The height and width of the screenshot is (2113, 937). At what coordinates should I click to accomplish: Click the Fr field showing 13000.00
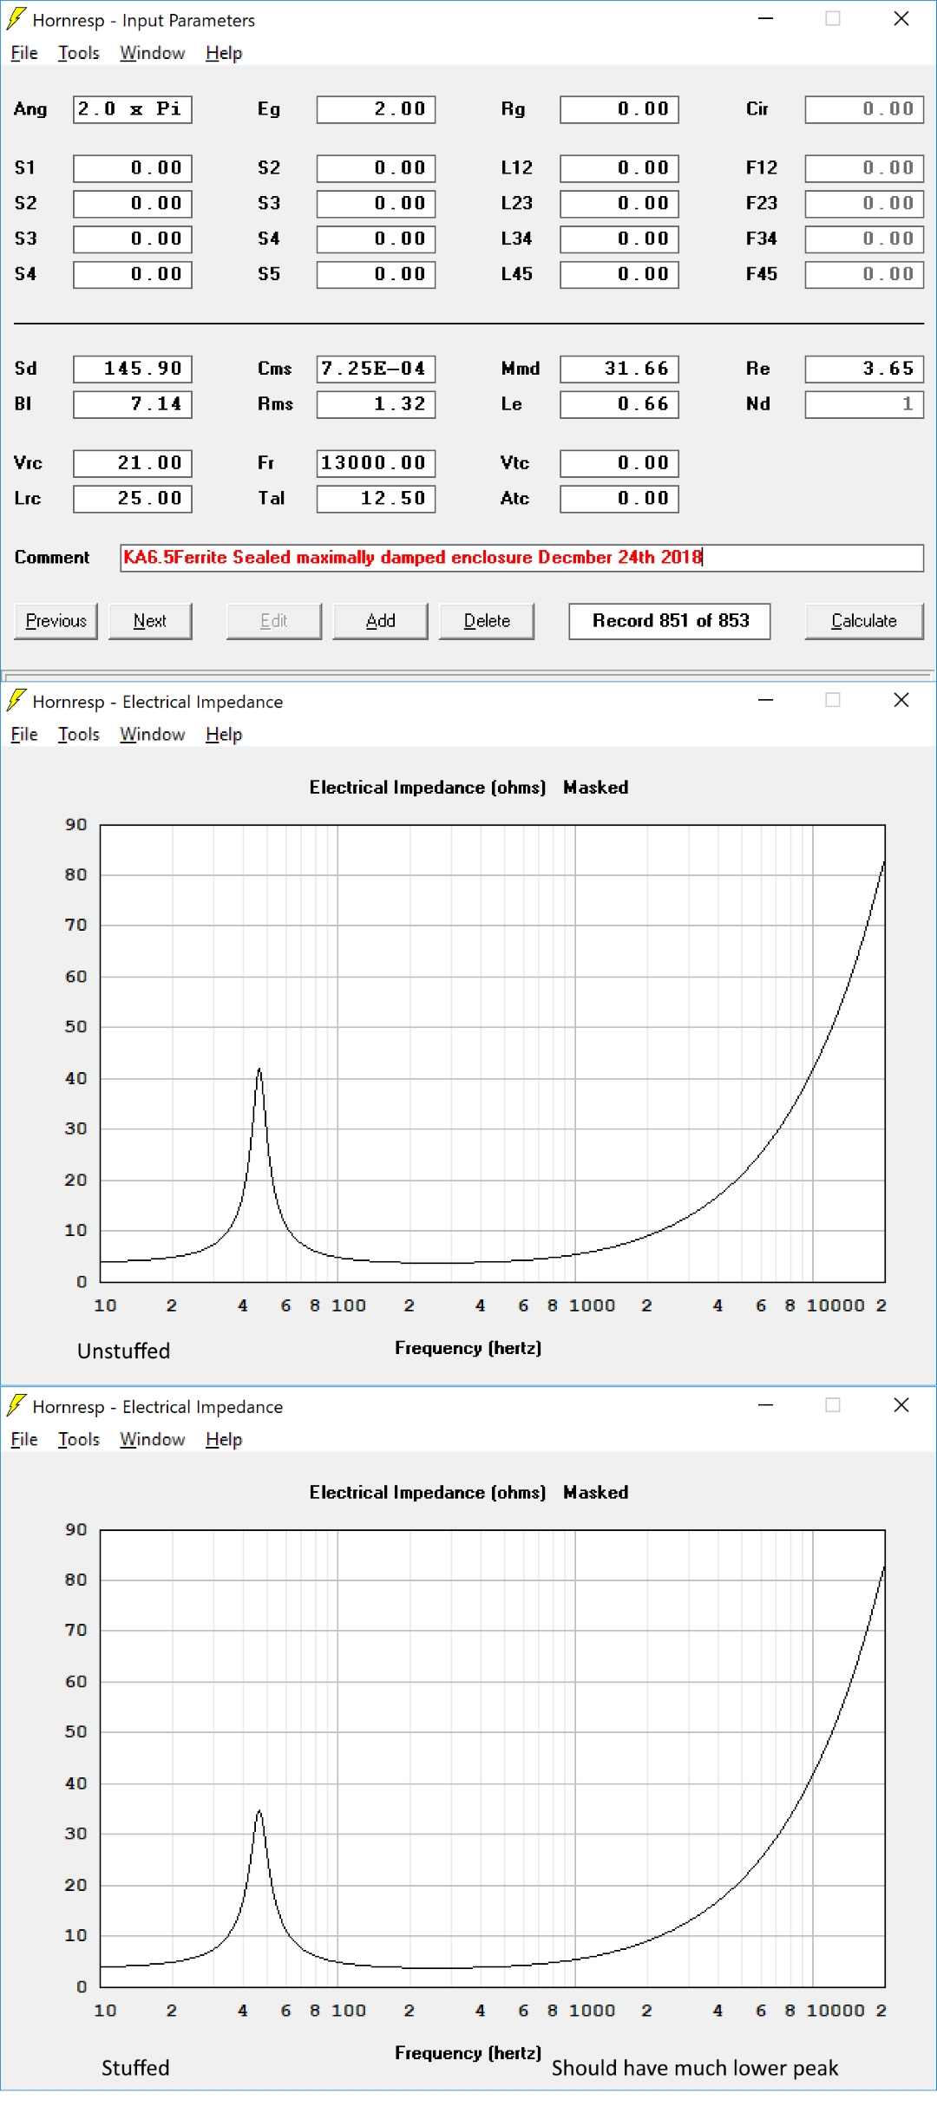tap(377, 463)
